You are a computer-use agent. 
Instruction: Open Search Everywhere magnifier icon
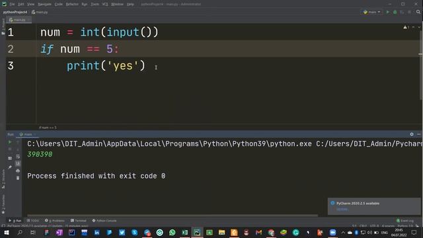click(x=418, y=12)
